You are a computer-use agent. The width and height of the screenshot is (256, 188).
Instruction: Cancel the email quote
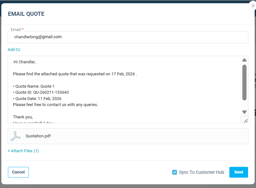click(x=18, y=172)
